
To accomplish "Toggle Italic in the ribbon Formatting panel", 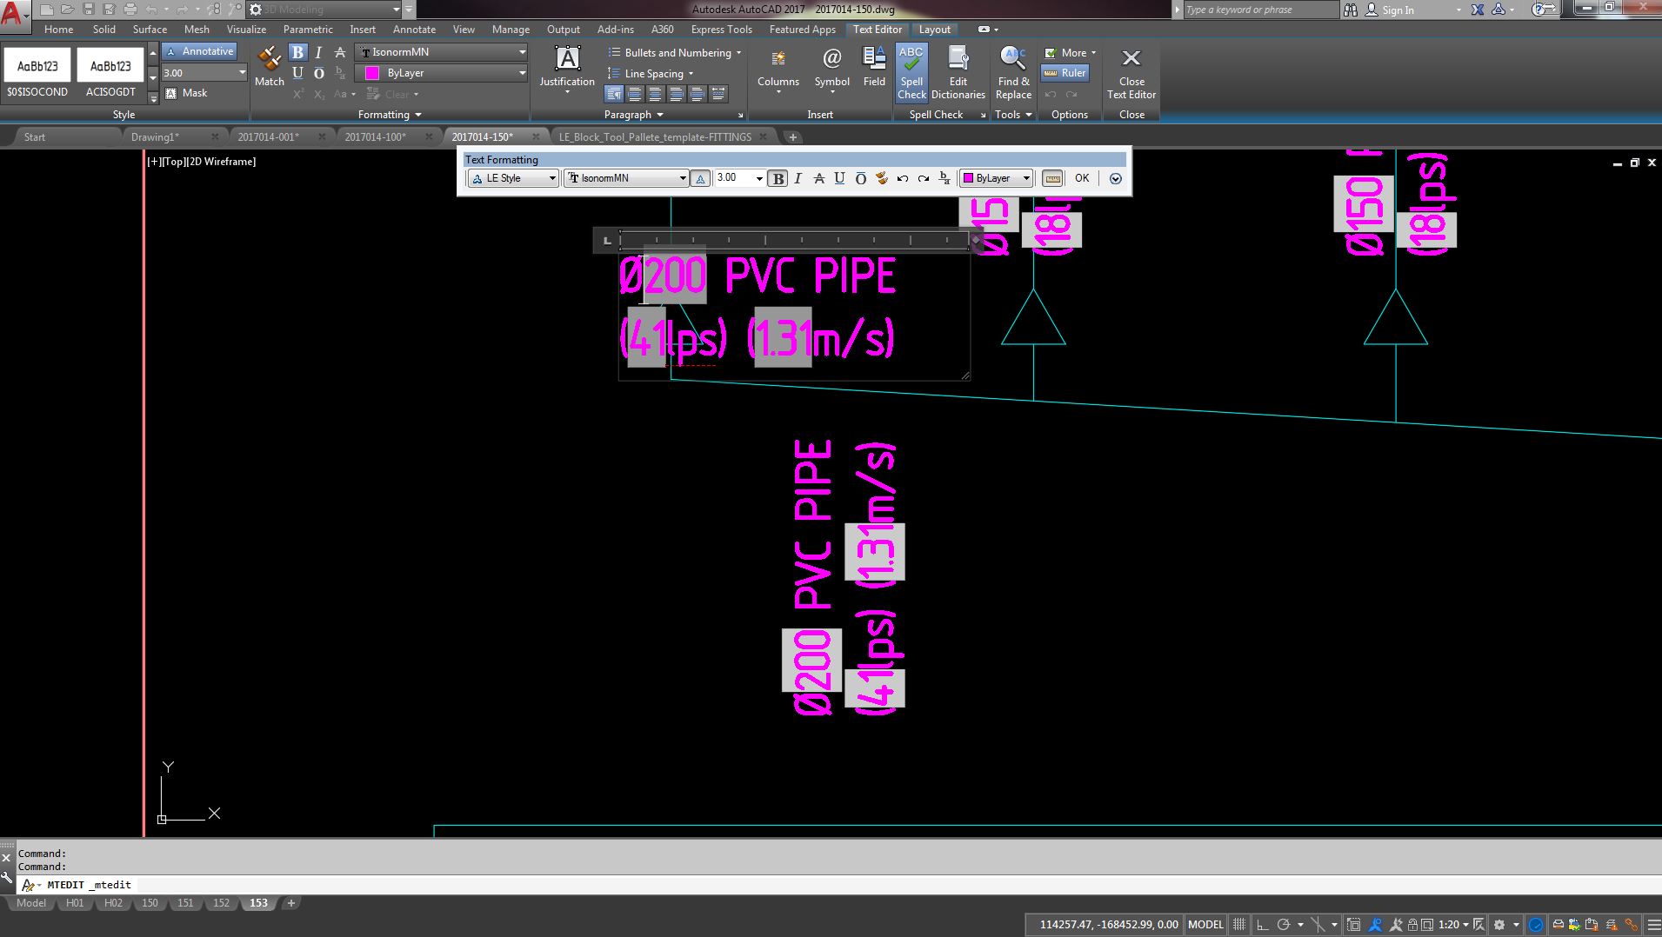I will pos(318,52).
